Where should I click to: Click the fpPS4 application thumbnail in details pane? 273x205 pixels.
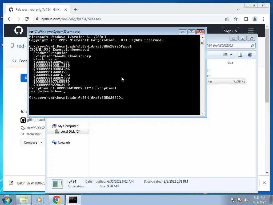click(58, 184)
